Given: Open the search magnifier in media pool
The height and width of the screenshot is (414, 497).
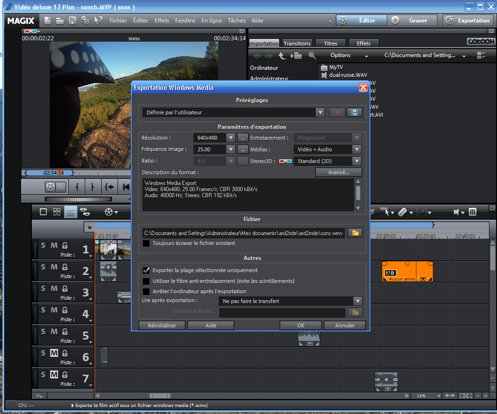Looking at the screenshot, I should coord(312,55).
